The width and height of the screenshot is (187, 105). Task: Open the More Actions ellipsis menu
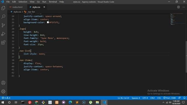point(184,7)
